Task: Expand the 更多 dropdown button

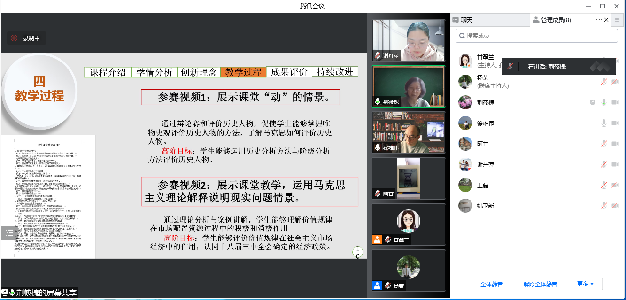Action: [585, 284]
